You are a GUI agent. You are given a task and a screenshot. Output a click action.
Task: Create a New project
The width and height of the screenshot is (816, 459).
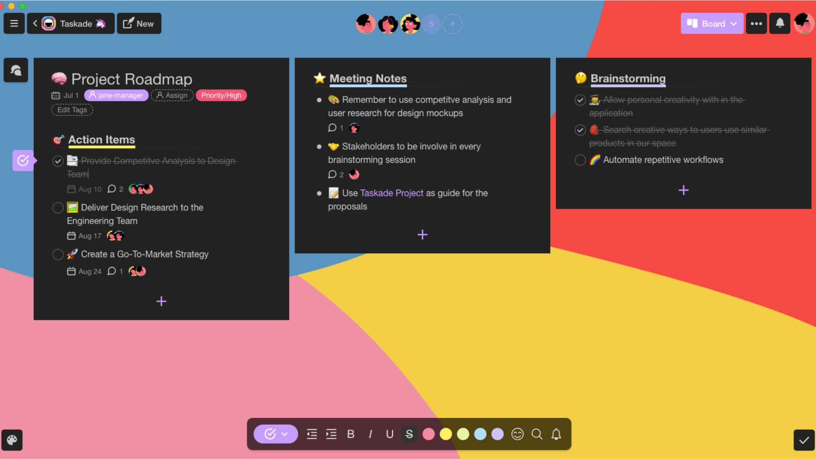(139, 23)
